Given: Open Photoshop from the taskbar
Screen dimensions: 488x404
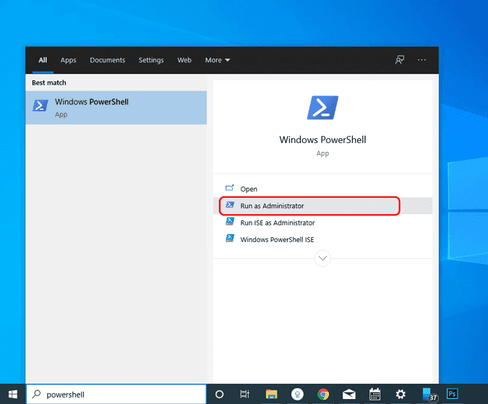Looking at the screenshot, I should (452, 394).
